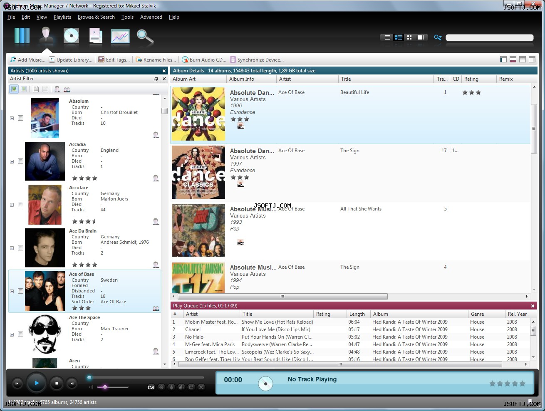
Task: Toggle right side panel layout icon
Action: click(532, 59)
